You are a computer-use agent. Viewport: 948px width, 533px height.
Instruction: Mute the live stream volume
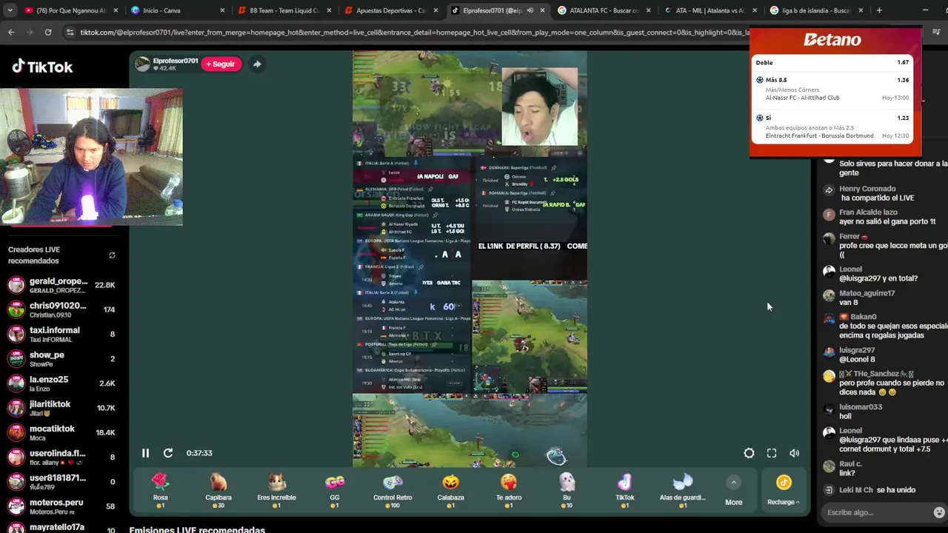[794, 453]
